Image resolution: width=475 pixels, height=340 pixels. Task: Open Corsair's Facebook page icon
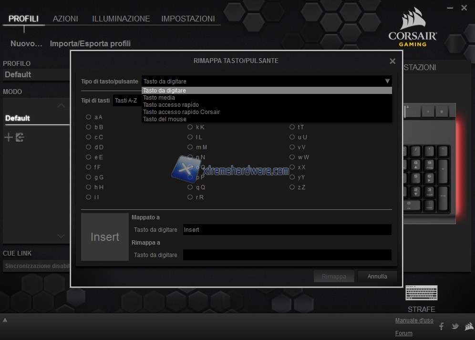(x=441, y=326)
